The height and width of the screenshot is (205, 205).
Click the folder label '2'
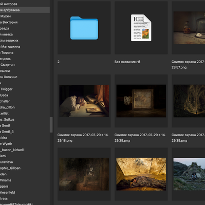pos(59,62)
